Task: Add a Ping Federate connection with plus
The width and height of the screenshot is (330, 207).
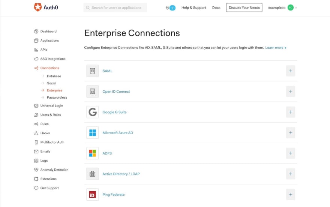Action: (290, 195)
